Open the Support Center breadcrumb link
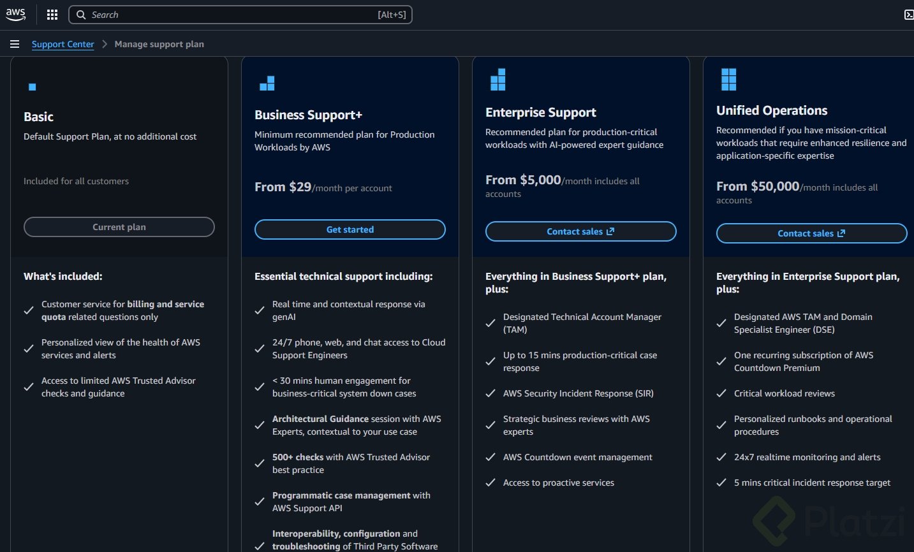The width and height of the screenshot is (914, 552). 63,44
